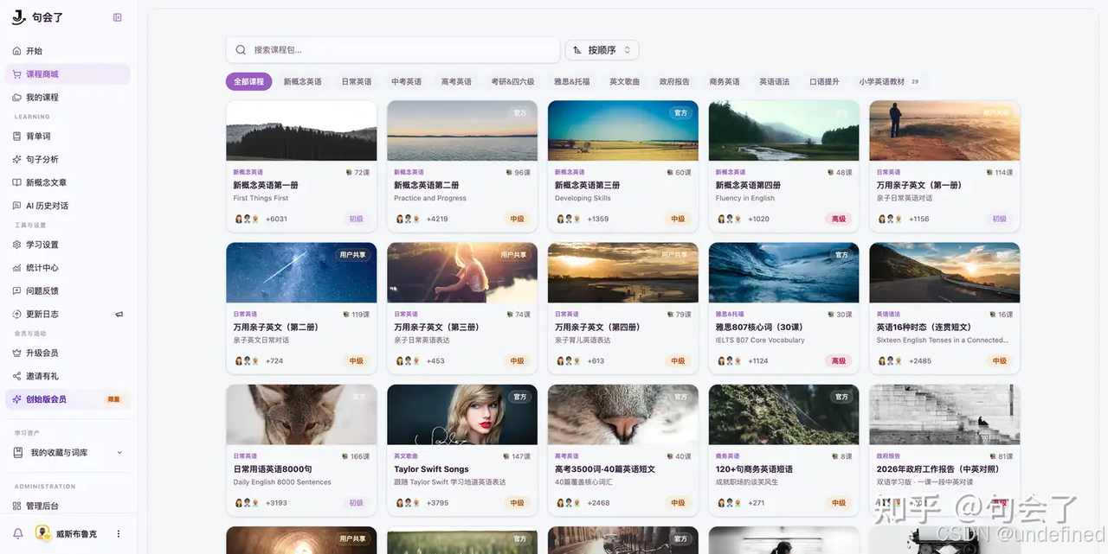
Task: Open AI 历史对话 chat icon
Action: [17, 206]
